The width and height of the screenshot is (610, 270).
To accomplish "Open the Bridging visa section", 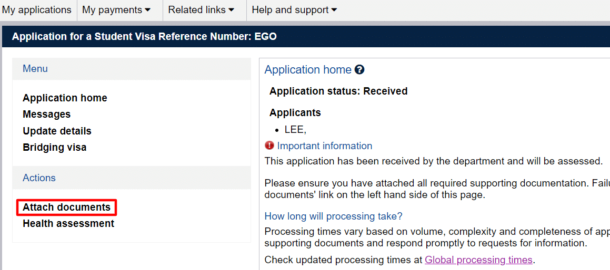I will click(x=54, y=147).
